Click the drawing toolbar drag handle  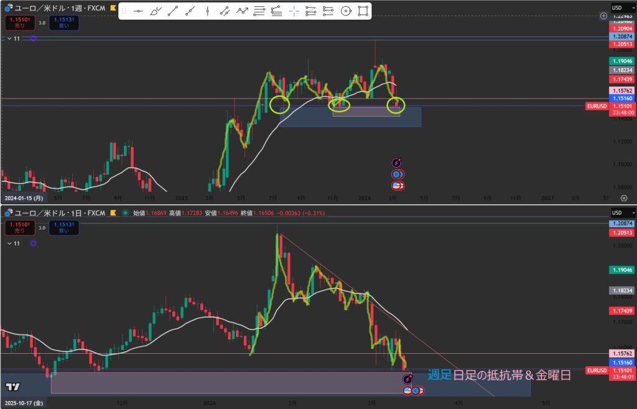tap(123, 11)
